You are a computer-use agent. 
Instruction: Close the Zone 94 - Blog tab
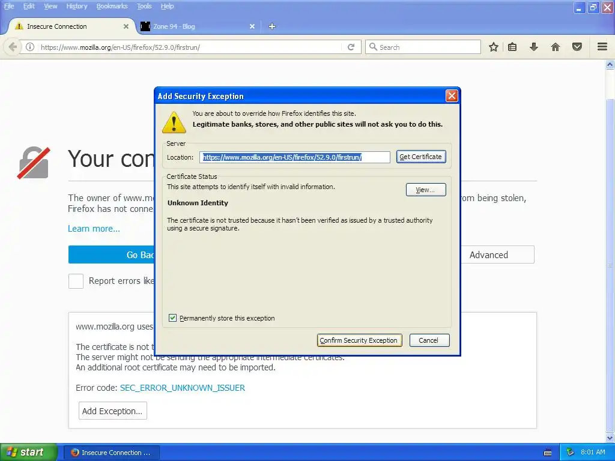click(x=252, y=26)
